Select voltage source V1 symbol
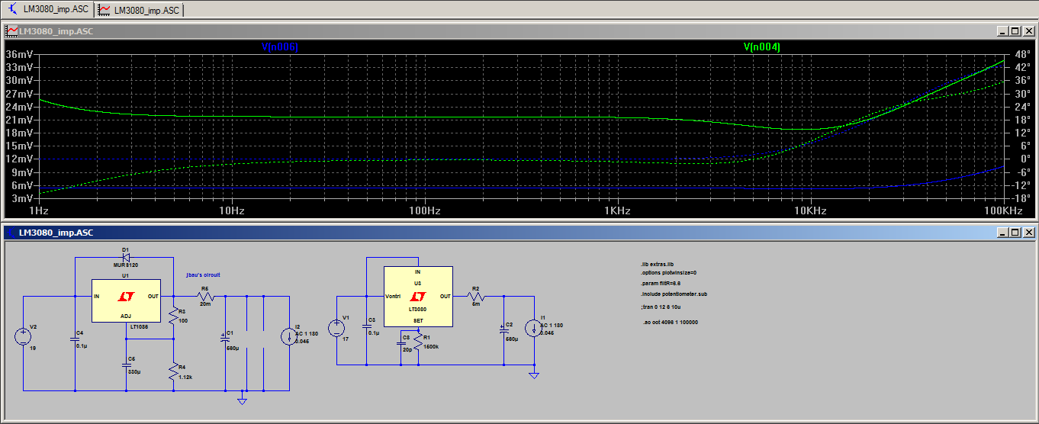The width and height of the screenshot is (1039, 424). tap(336, 328)
